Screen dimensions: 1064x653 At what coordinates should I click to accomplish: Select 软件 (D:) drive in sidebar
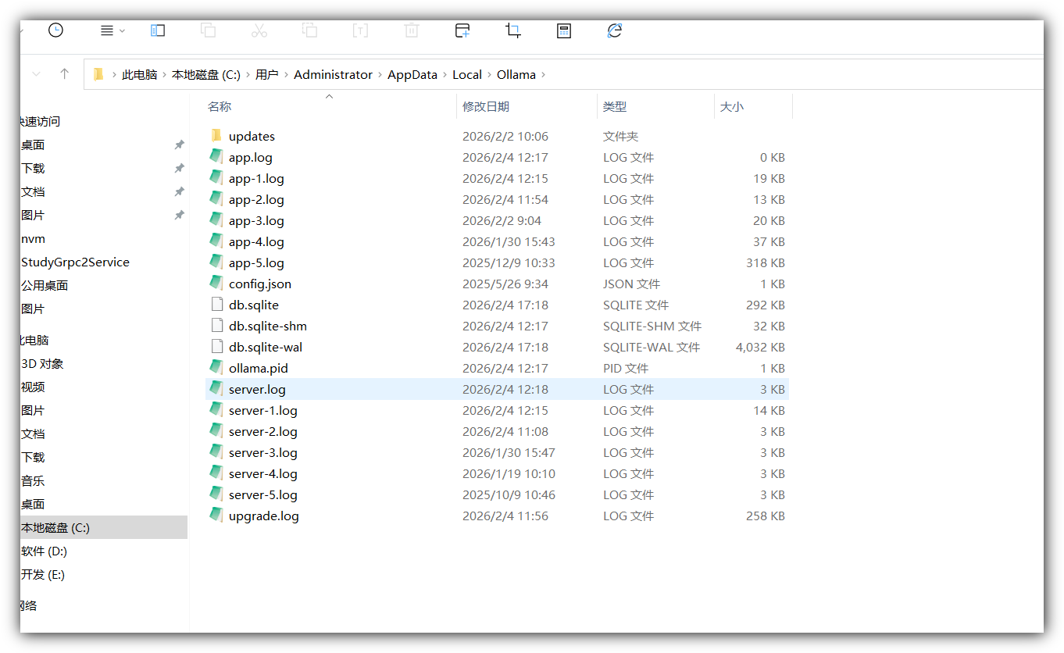pyautogui.click(x=44, y=551)
